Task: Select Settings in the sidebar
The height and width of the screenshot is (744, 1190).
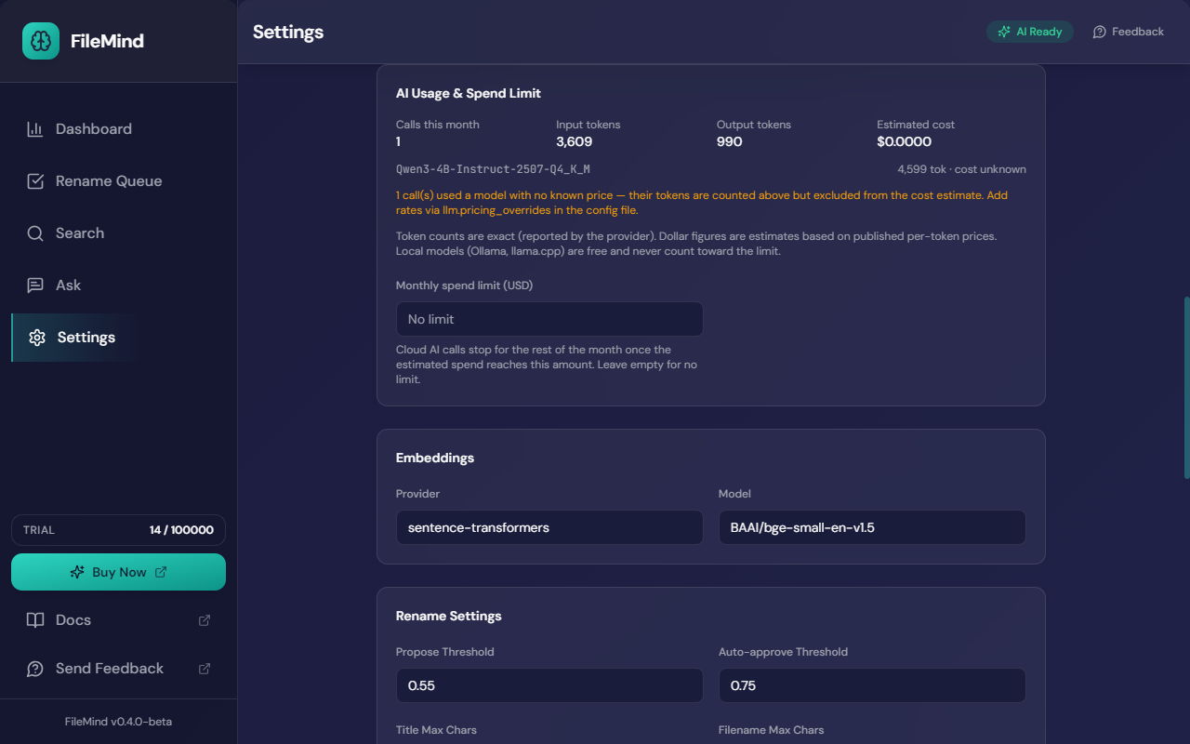Action: coord(118,338)
